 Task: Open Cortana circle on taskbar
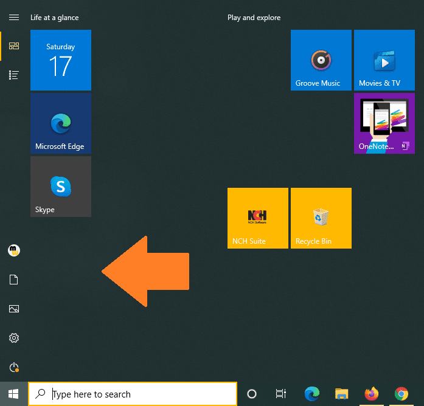click(252, 394)
